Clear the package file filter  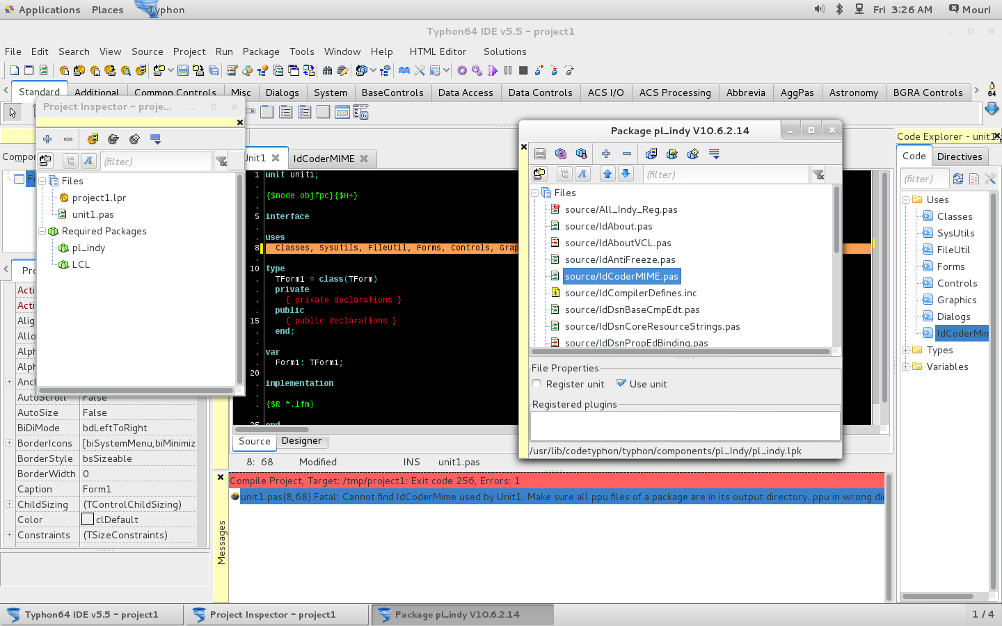click(818, 175)
